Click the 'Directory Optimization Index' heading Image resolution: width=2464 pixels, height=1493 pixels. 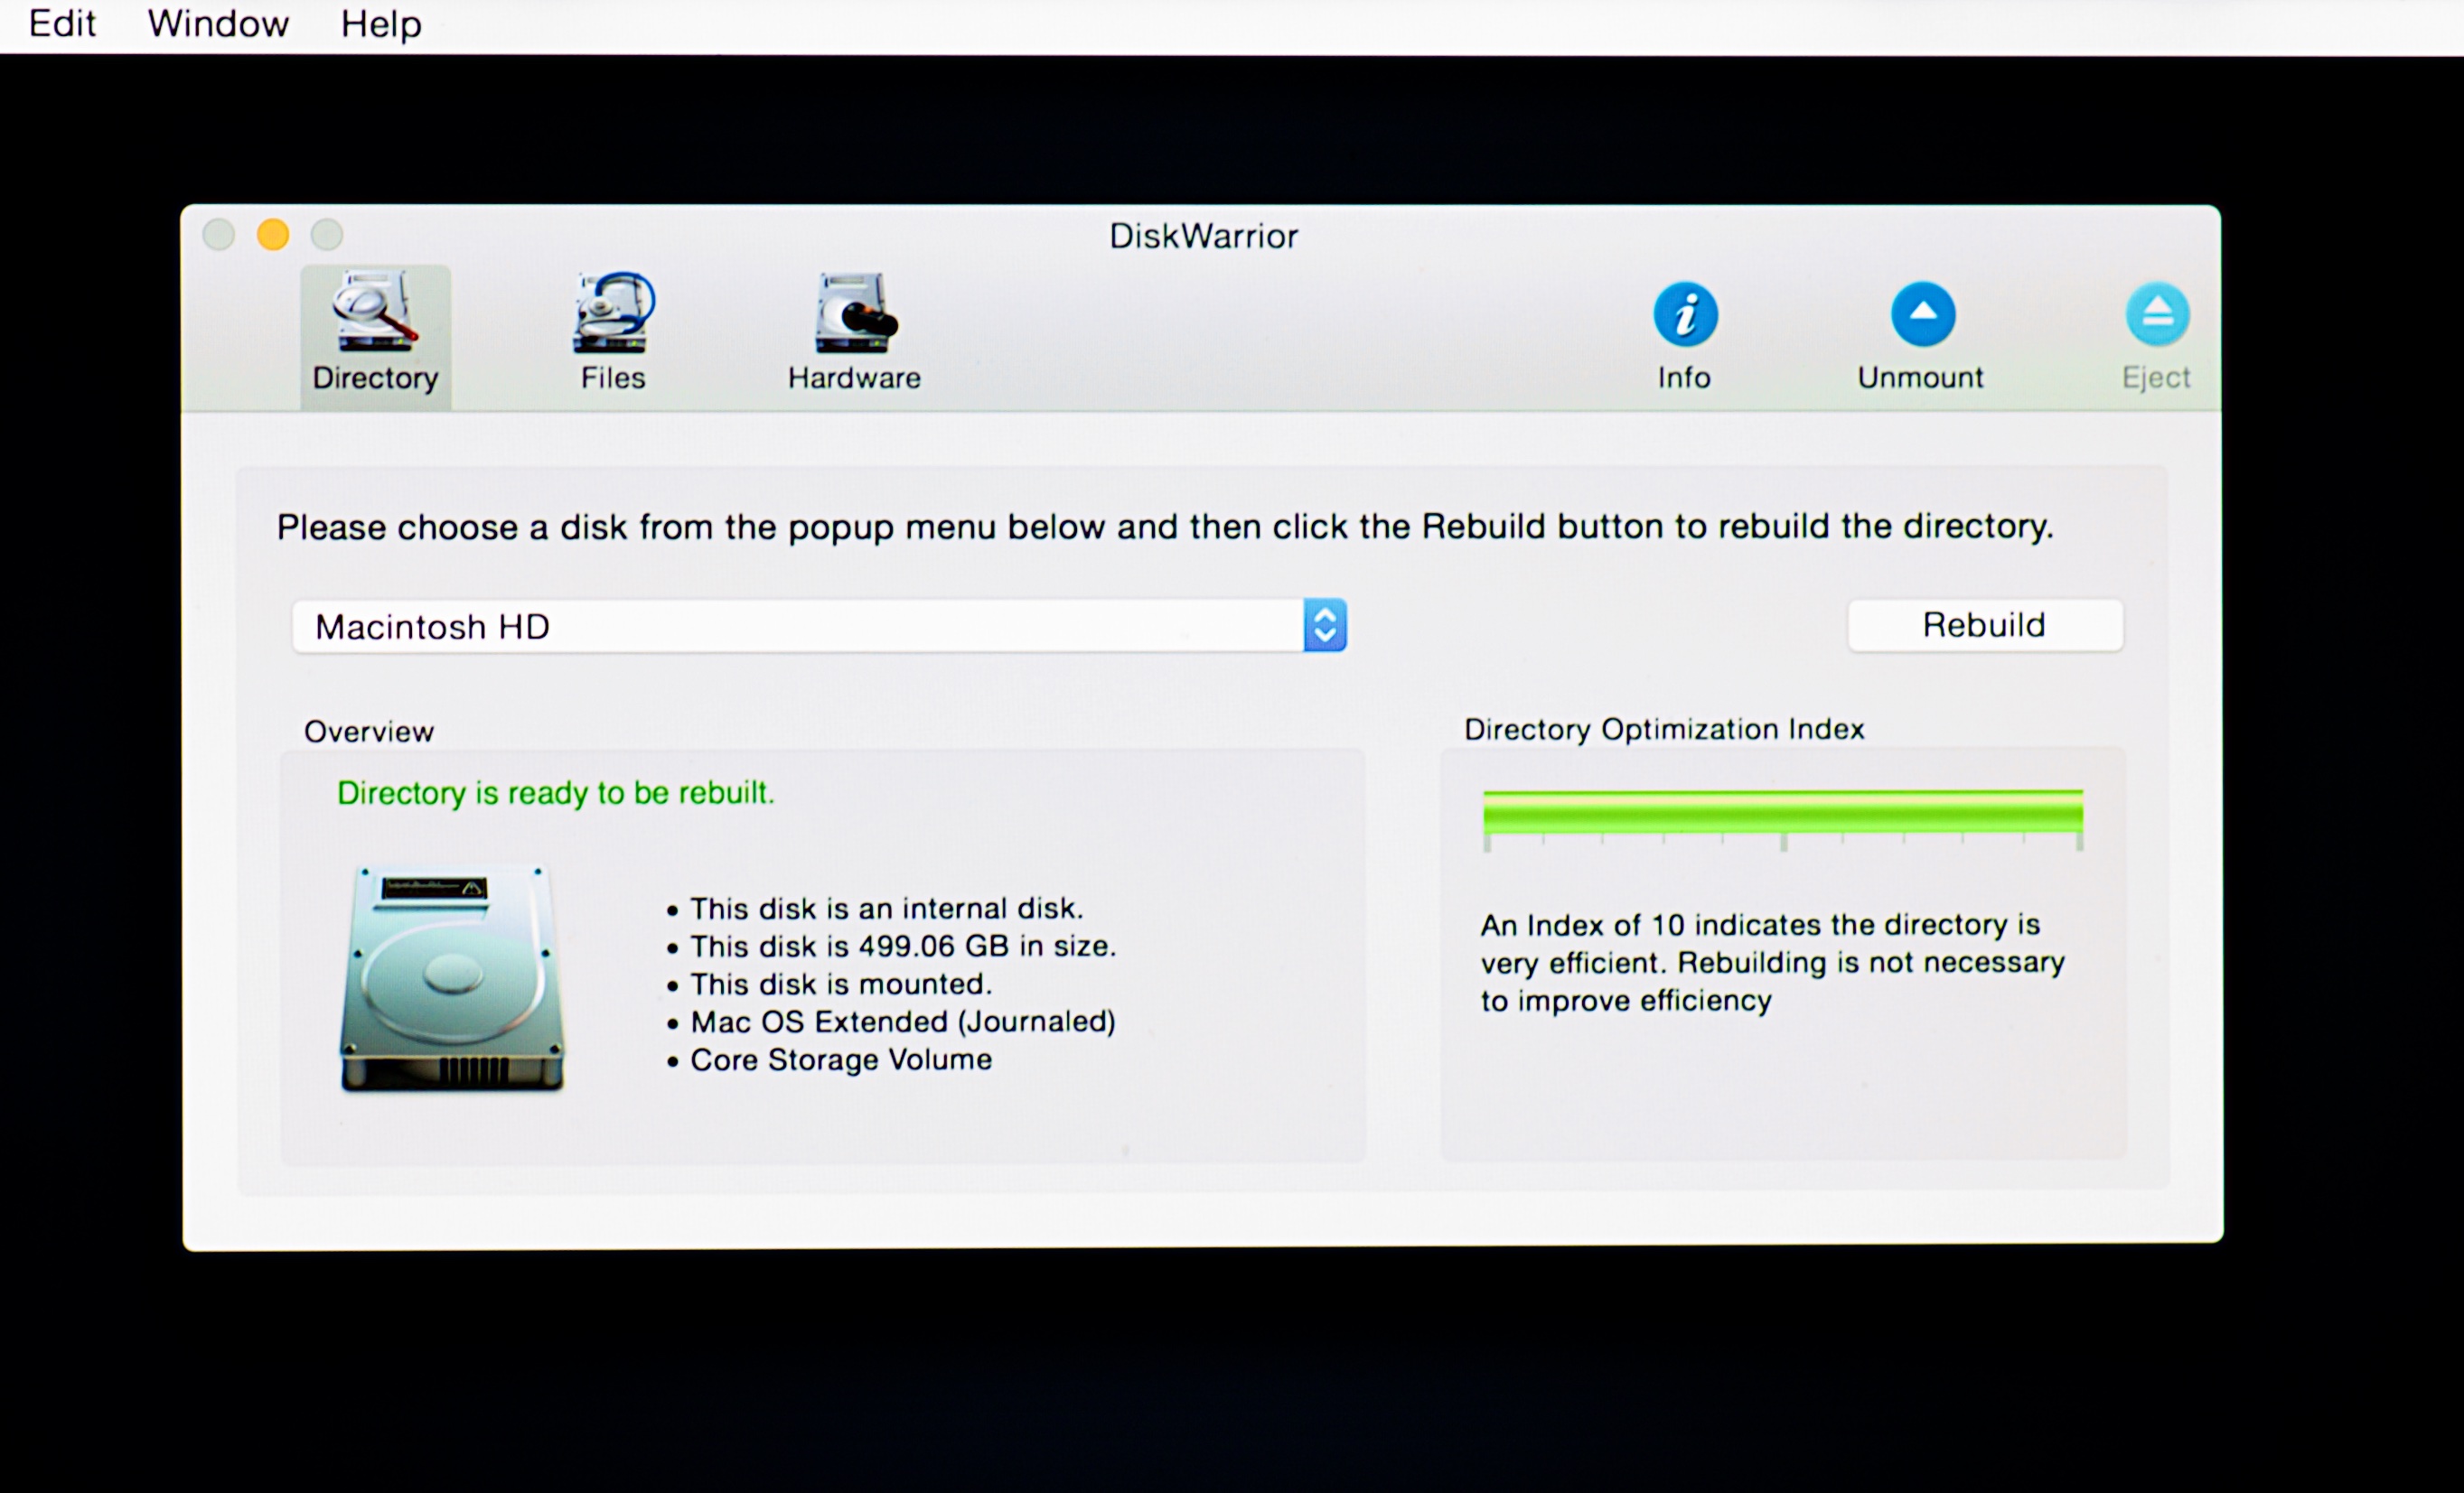point(1665,729)
